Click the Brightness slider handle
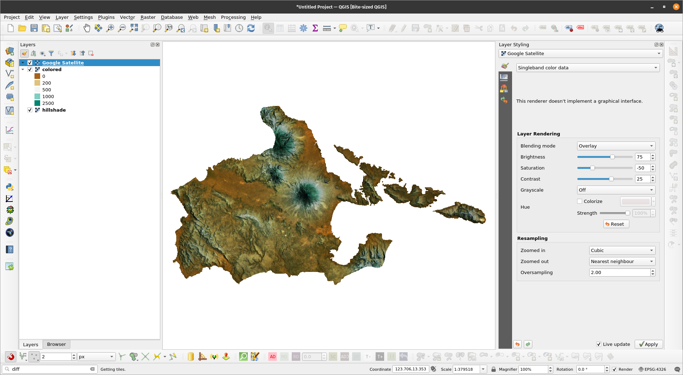The height and width of the screenshot is (375, 683). coord(612,157)
